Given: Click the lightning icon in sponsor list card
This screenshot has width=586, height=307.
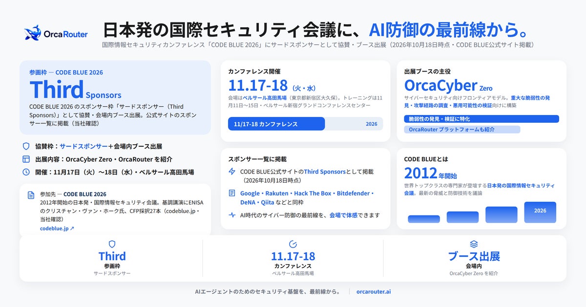Looking at the screenshot, I should 232,172.
